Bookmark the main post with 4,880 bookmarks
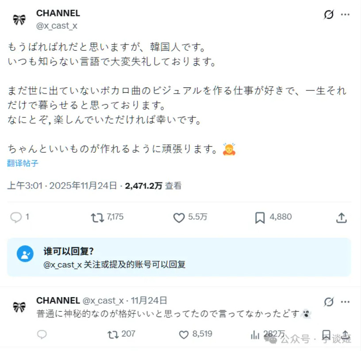The height and width of the screenshot is (351, 361). (x=260, y=217)
